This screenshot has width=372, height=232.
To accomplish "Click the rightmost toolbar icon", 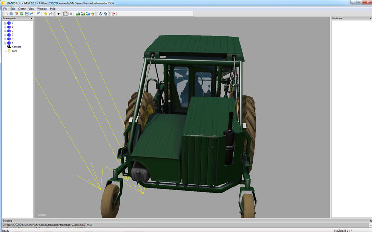I will 113,14.
